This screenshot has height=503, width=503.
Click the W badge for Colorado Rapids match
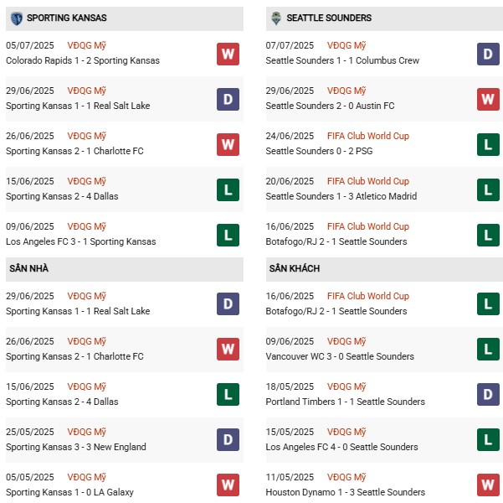click(x=228, y=54)
